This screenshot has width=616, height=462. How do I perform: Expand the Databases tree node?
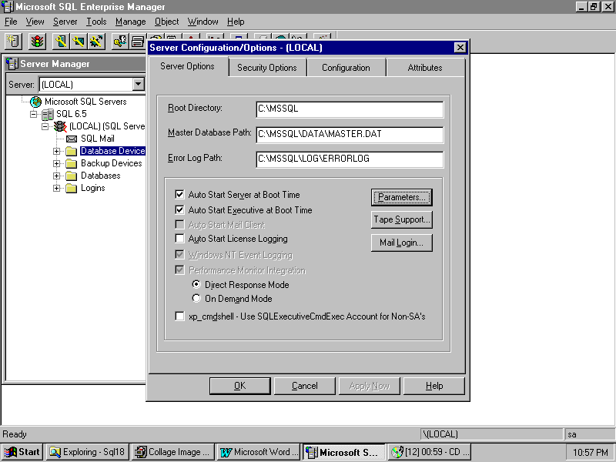(57, 176)
